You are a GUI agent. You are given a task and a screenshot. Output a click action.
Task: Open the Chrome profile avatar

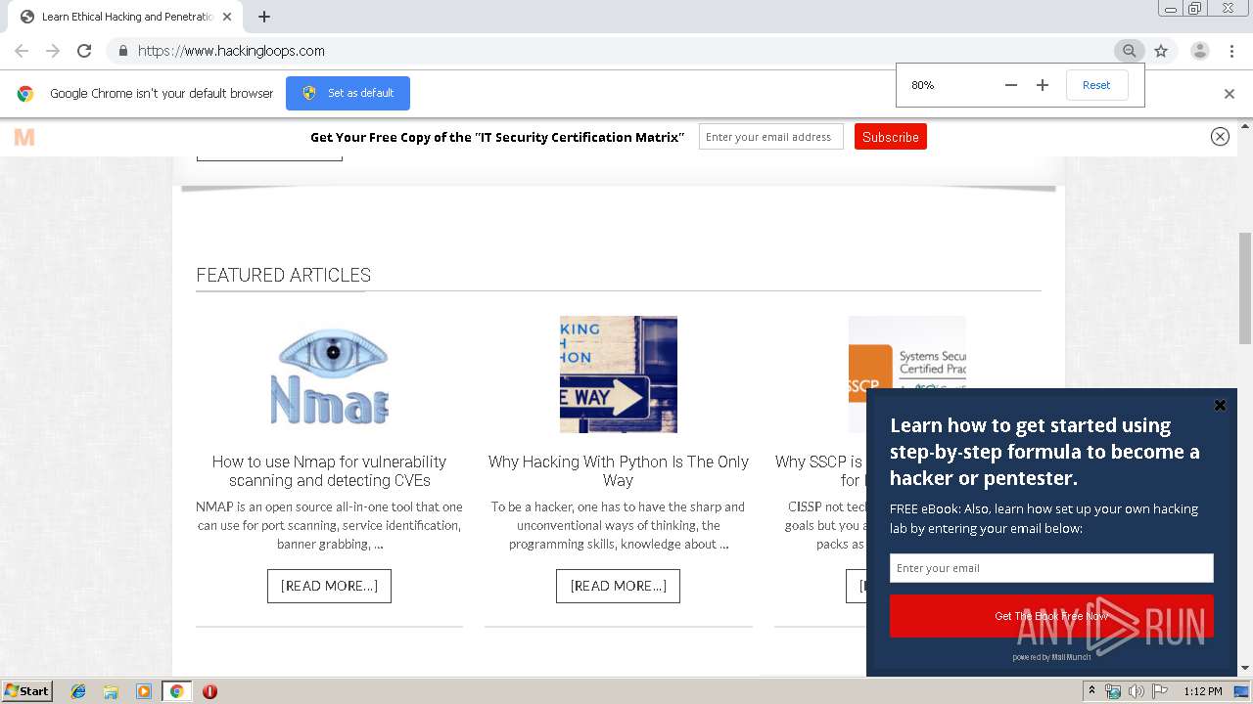[1199, 51]
